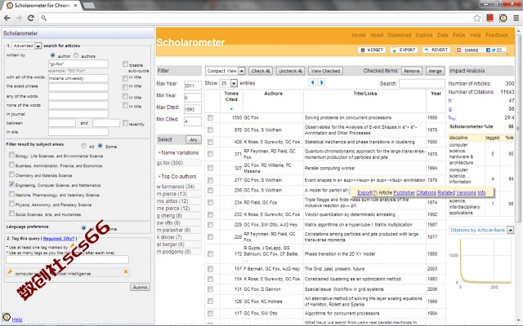Viewport: 523px width, 326px height.
Task: Open the Citations link in article popup
Action: click(426, 192)
